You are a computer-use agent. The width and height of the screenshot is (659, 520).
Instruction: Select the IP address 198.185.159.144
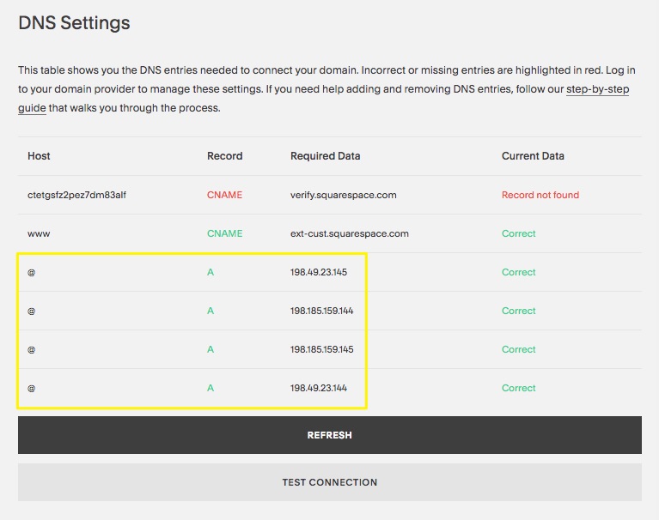click(321, 311)
